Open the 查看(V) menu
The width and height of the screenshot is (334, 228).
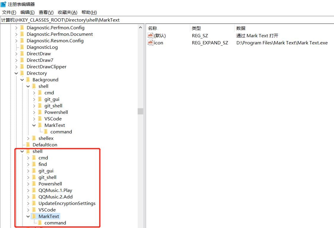click(46, 12)
